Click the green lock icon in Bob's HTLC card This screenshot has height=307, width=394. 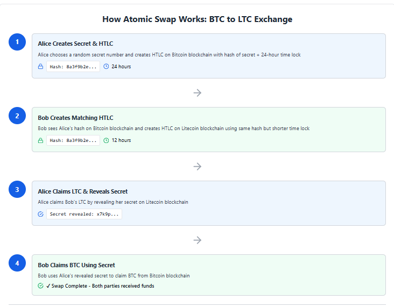pos(40,140)
